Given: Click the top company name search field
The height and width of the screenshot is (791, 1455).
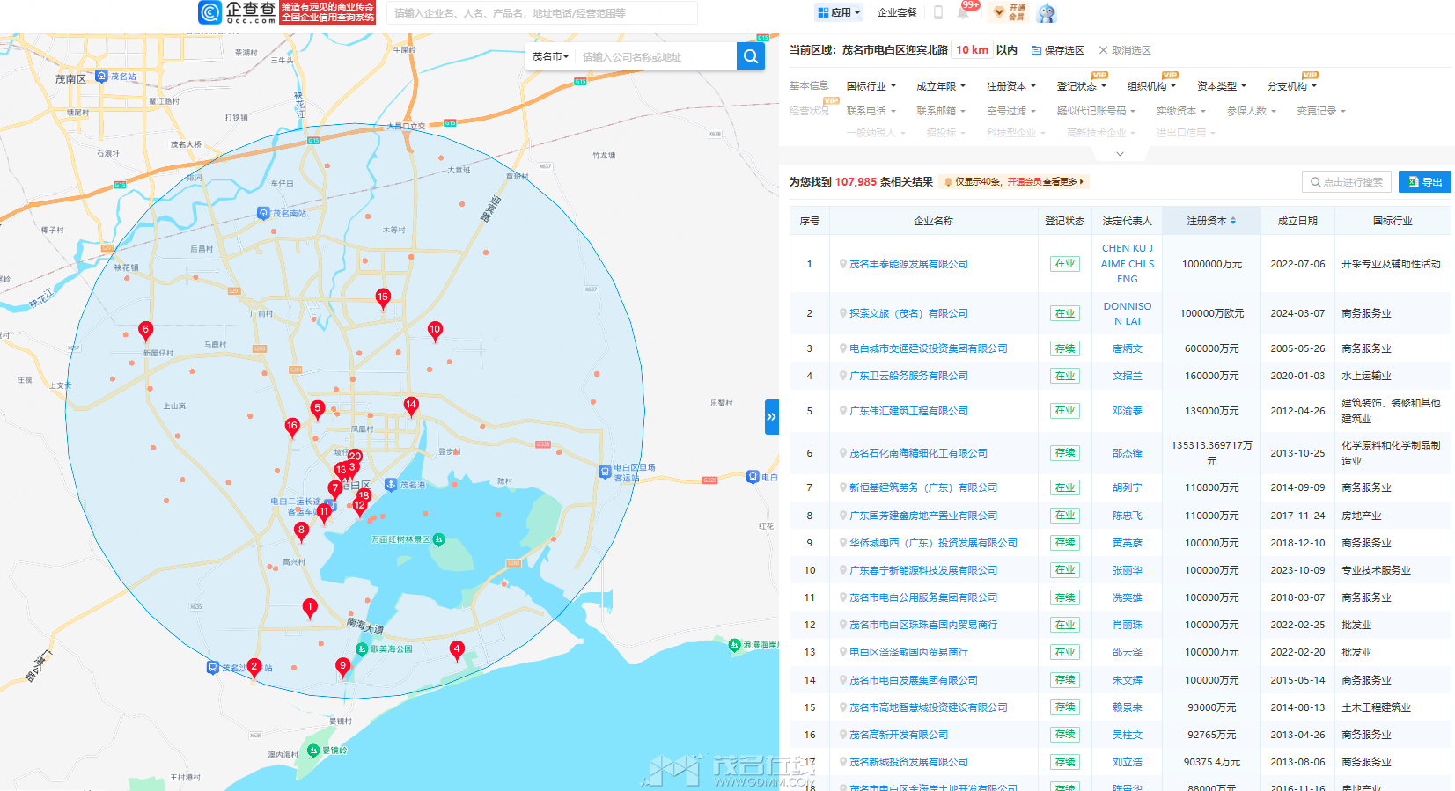Looking at the screenshot, I should 541,13.
